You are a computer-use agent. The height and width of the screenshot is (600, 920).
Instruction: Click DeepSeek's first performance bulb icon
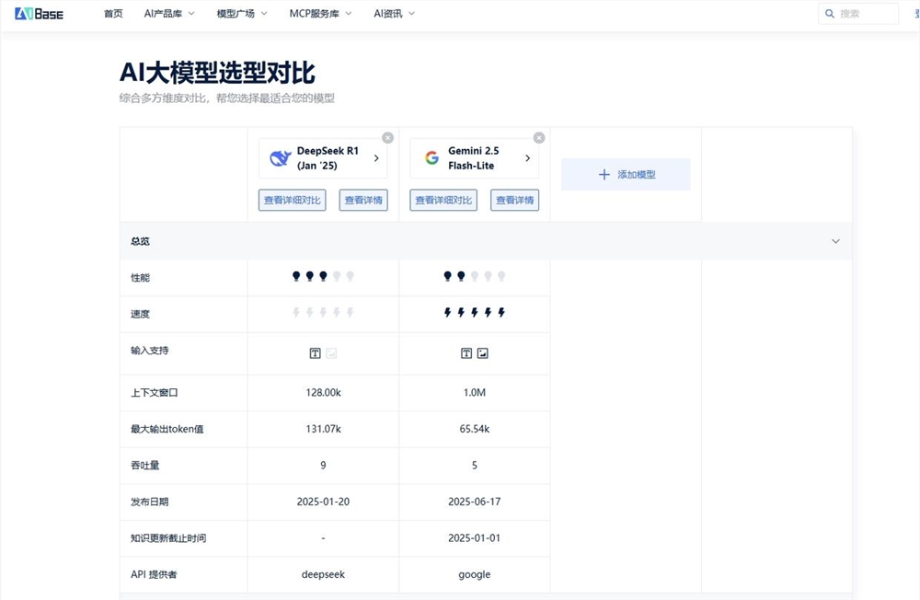(296, 276)
